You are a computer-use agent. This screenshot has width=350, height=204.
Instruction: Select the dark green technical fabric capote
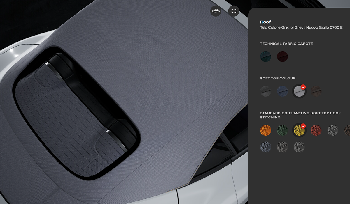click(x=266, y=56)
